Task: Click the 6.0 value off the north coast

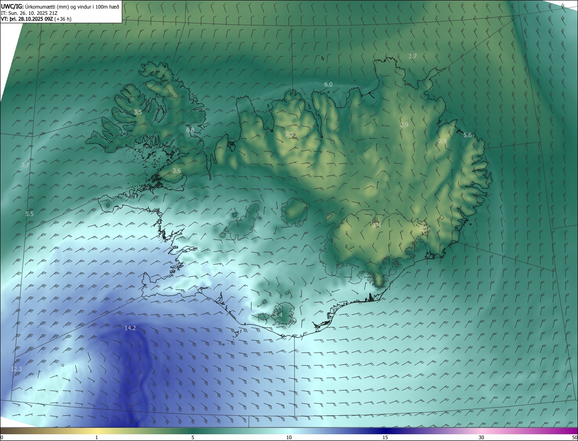Action: pos(328,84)
